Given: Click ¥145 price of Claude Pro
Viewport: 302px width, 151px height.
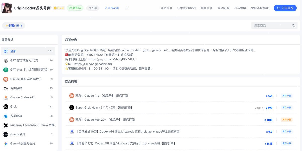Looking at the screenshot, I should pos(269,96).
